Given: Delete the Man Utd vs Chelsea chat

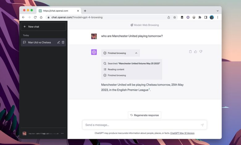Looking at the screenshot, I should point(63,42).
